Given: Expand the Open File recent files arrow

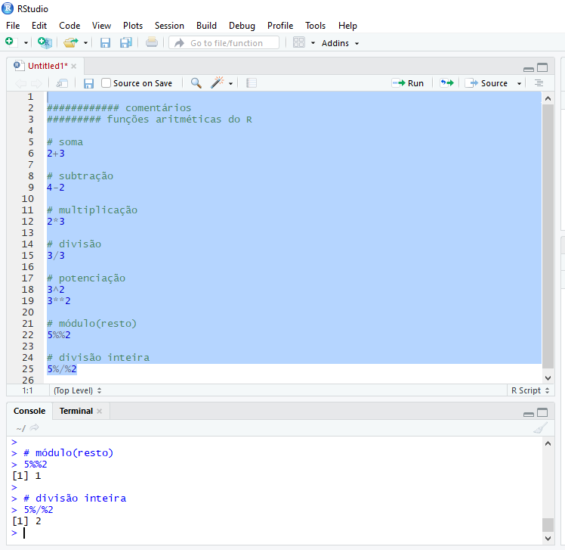Looking at the screenshot, I should (86, 43).
